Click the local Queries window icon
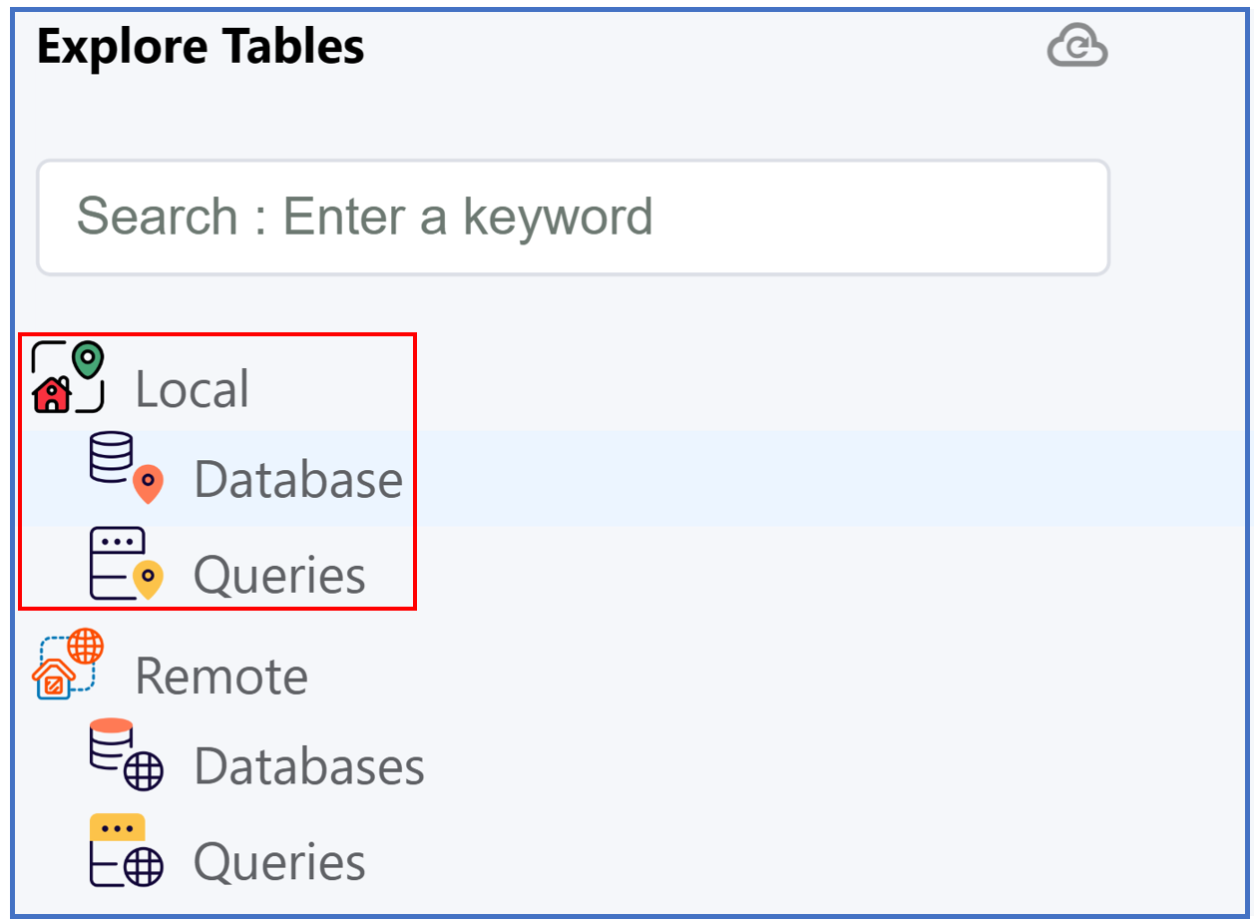Image resolution: width=1254 pixels, height=923 pixels. [x=117, y=564]
